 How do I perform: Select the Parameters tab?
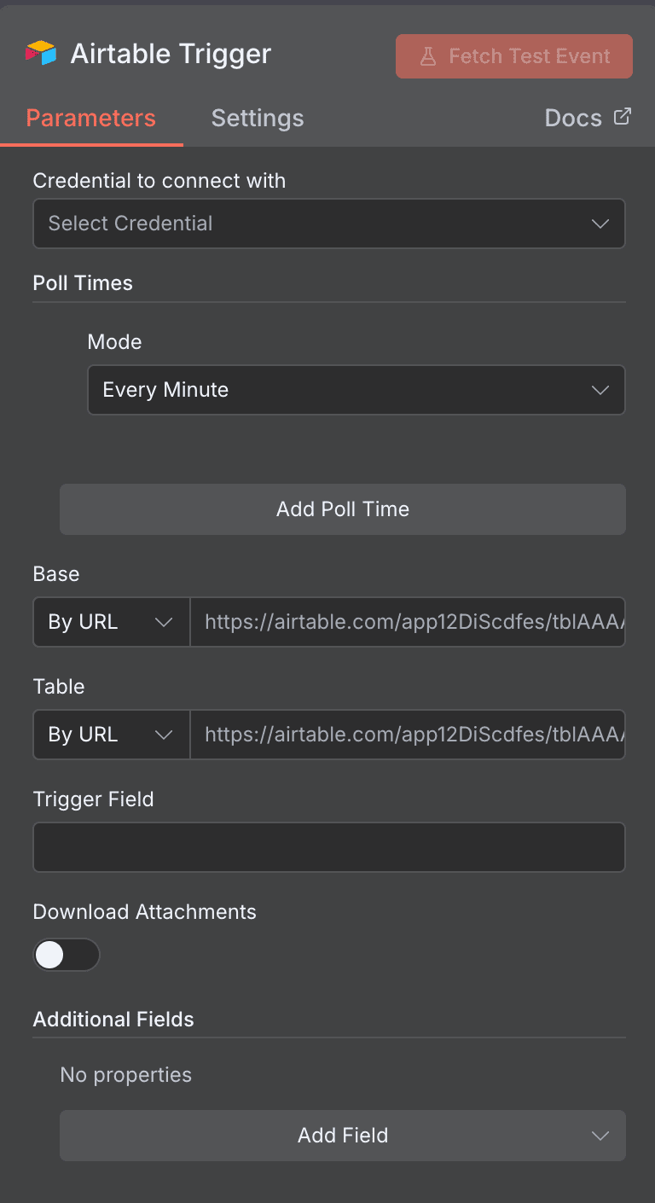pyautogui.click(x=90, y=118)
